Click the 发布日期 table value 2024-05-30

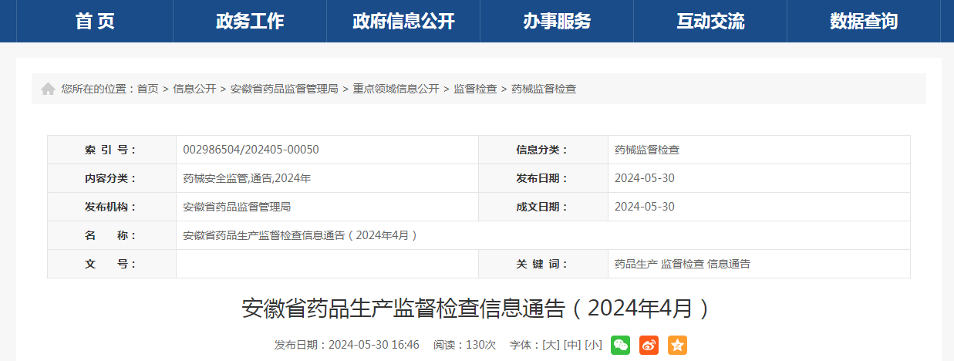[645, 178]
